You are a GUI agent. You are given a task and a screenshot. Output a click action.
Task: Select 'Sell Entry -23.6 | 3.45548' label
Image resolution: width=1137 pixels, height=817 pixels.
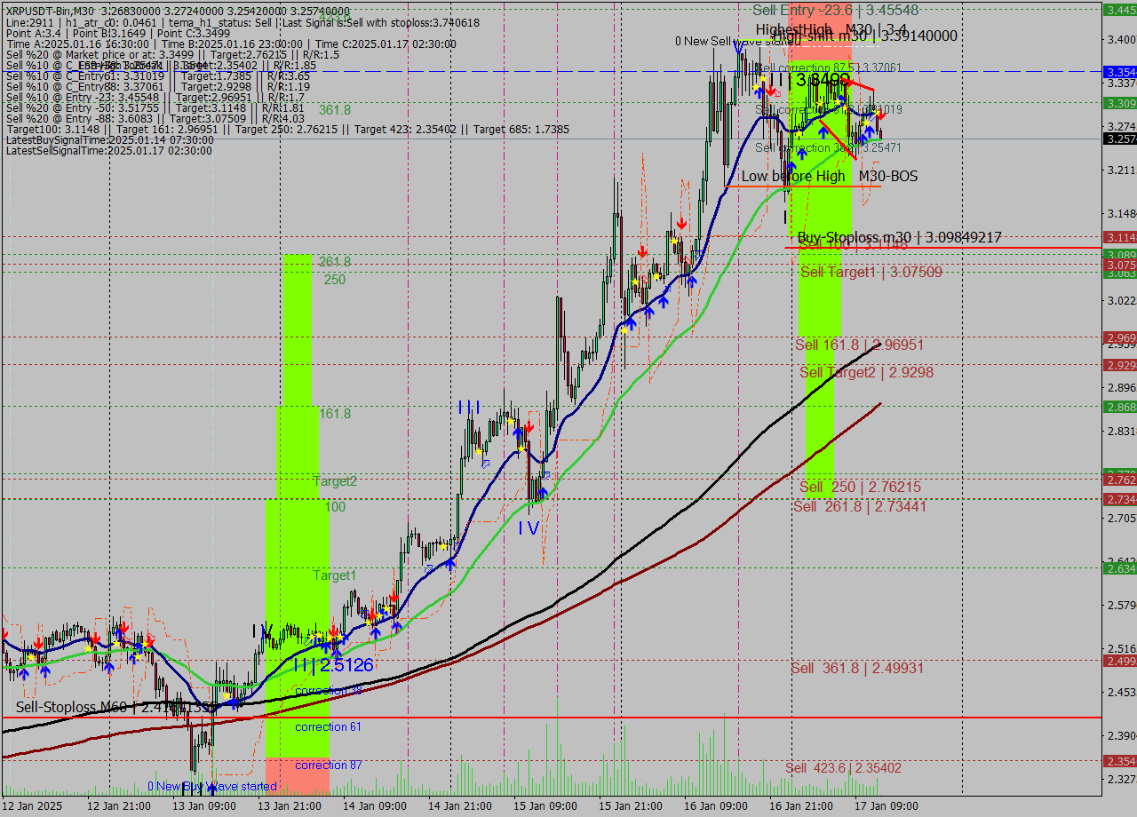tap(835, 11)
